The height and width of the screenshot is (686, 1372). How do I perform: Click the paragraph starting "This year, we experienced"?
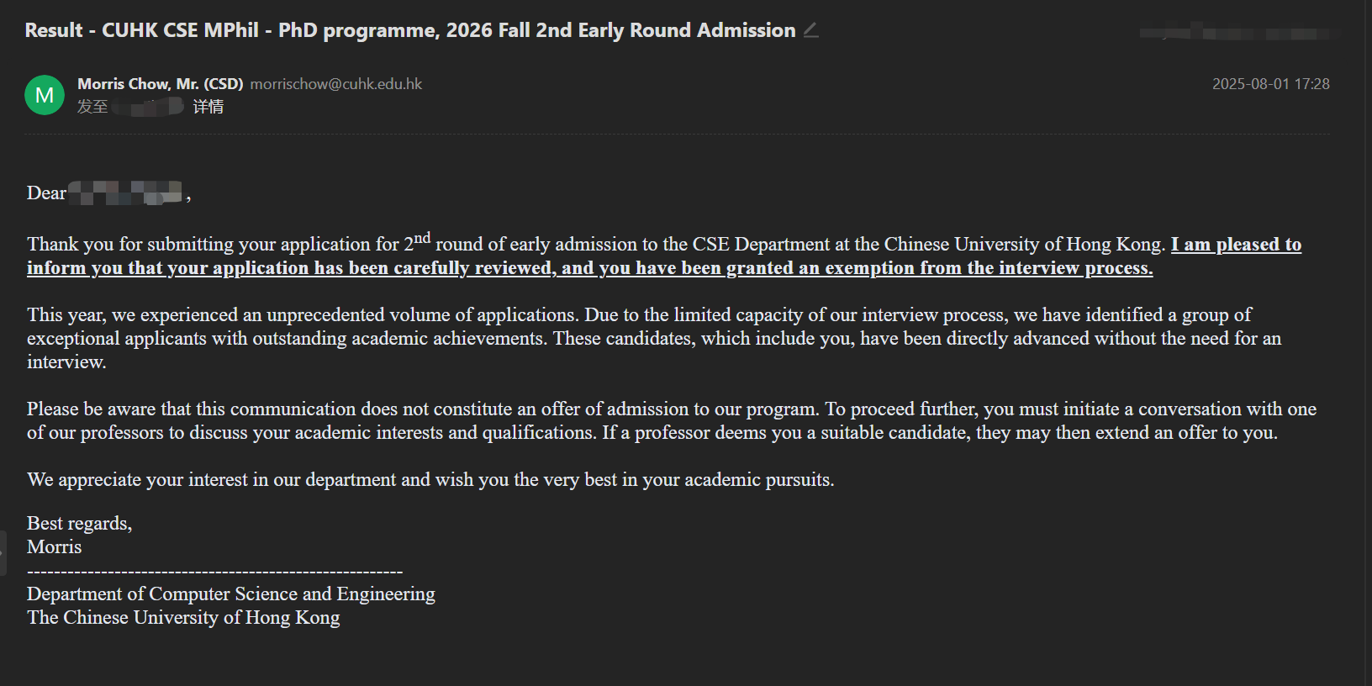pos(639,338)
